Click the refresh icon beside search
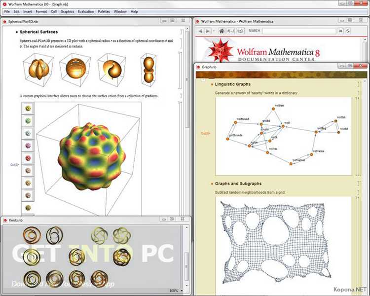Viewport: 370px width, 296px height. [x=348, y=31]
